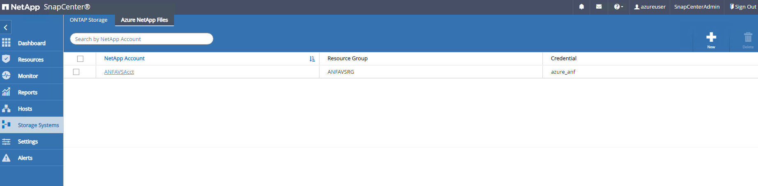758x186 pixels.
Task: Open the ANFAVSAcct account link
Action: tap(119, 72)
